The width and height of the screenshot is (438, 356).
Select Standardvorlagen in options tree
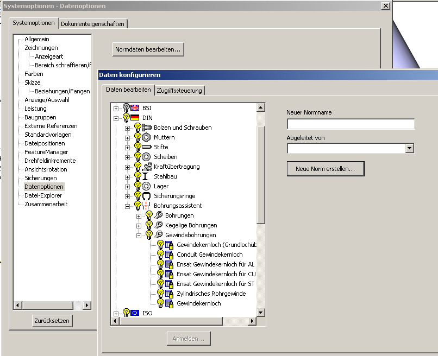[x=48, y=135]
